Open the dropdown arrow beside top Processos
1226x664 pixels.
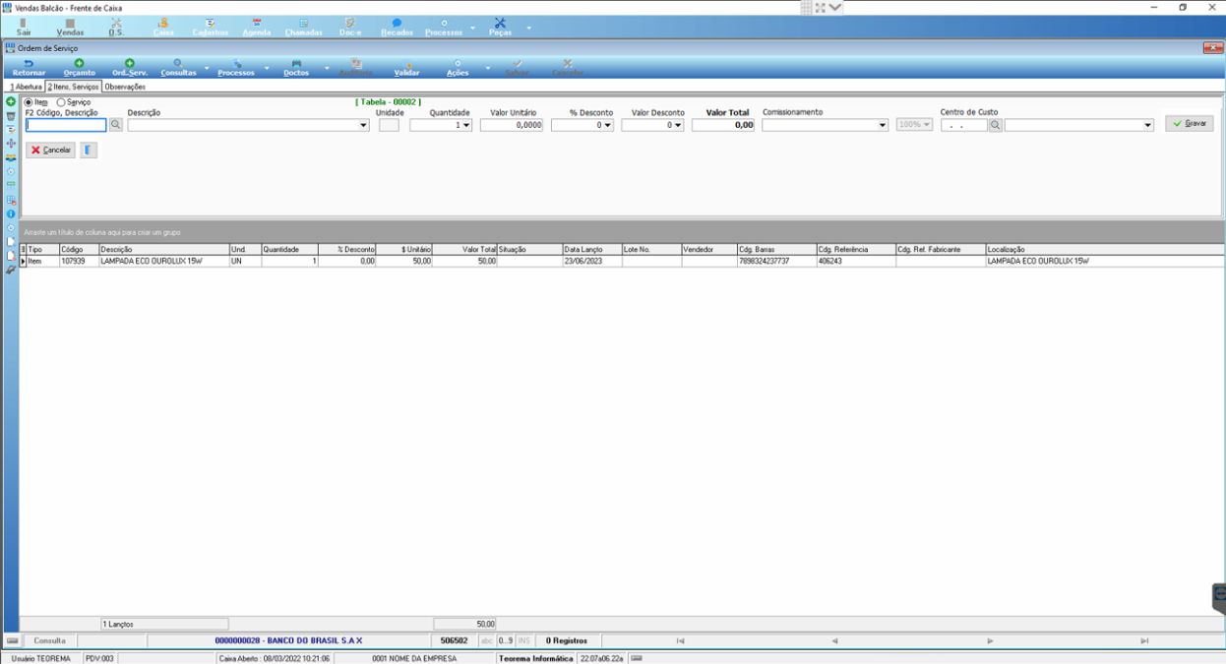point(472,28)
